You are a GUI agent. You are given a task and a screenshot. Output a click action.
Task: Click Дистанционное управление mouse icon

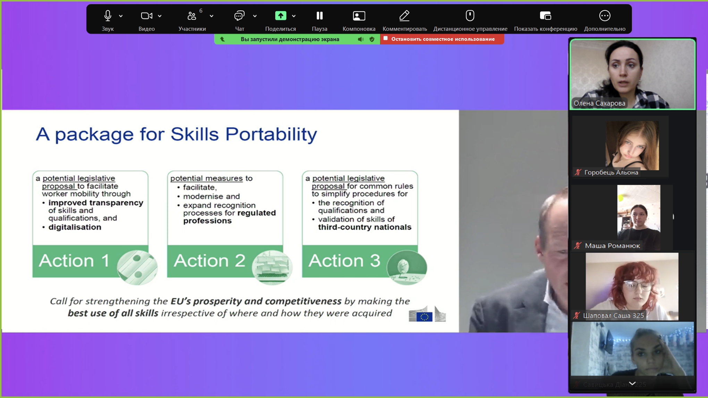click(x=470, y=16)
